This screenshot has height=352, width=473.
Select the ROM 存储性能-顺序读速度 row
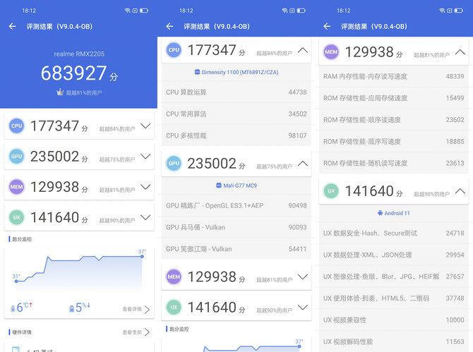pos(394,120)
